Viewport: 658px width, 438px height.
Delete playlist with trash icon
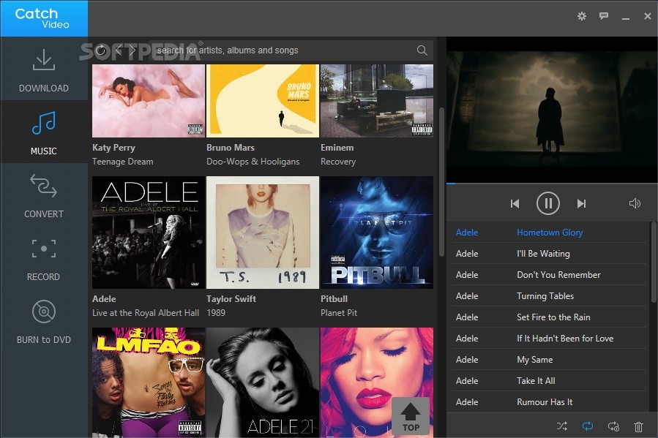pos(638,426)
